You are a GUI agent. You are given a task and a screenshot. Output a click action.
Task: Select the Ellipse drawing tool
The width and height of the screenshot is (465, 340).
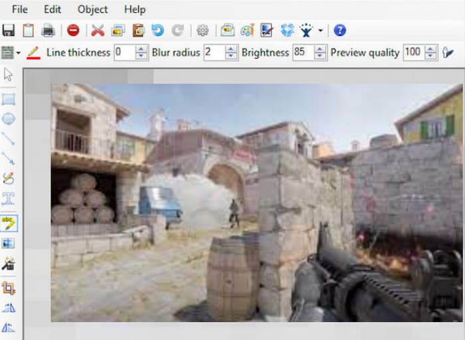pos(8,119)
